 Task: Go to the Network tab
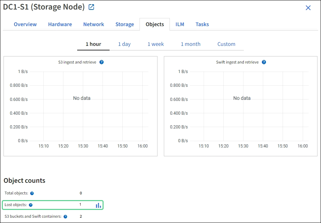(93, 24)
